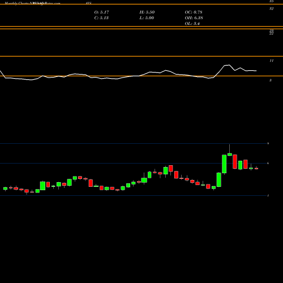Select the tallest green candlestick body
Image resolution: width=283 pixels, height=283 pixels.
click(224, 164)
